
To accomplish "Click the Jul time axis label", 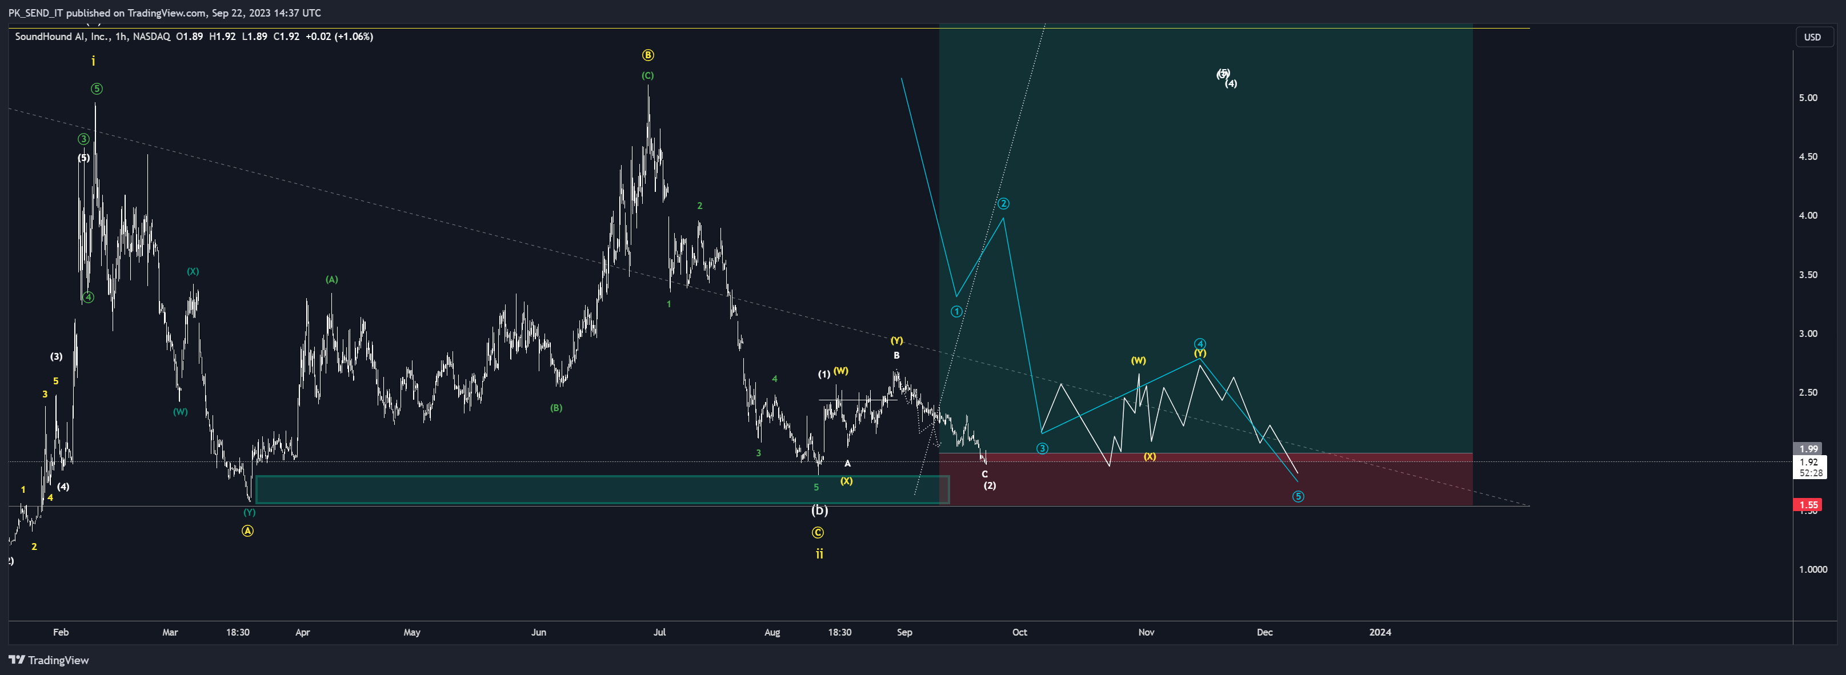I will [659, 633].
